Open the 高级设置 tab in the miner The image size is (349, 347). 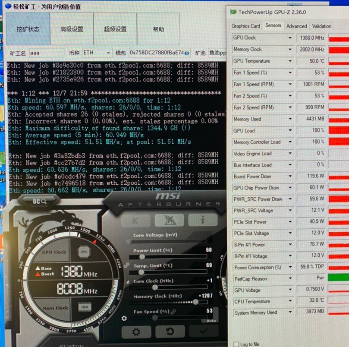coord(72,29)
